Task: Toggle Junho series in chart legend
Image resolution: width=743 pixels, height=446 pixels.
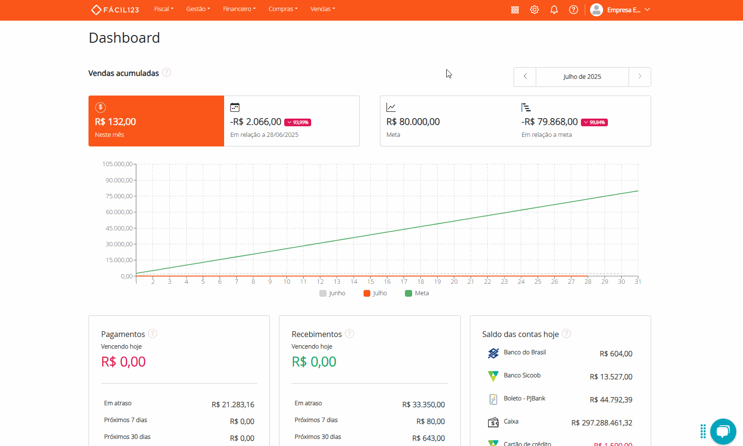Action: [332, 293]
